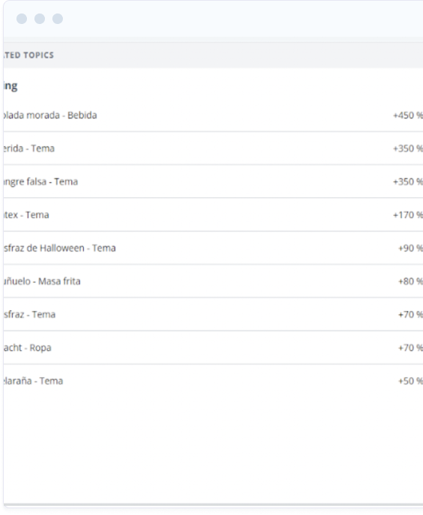Click the +50 % growth value

pyautogui.click(x=410, y=381)
